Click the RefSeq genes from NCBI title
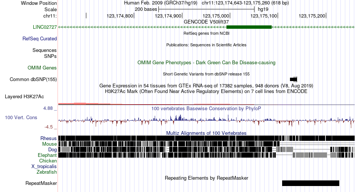 click(206, 33)
